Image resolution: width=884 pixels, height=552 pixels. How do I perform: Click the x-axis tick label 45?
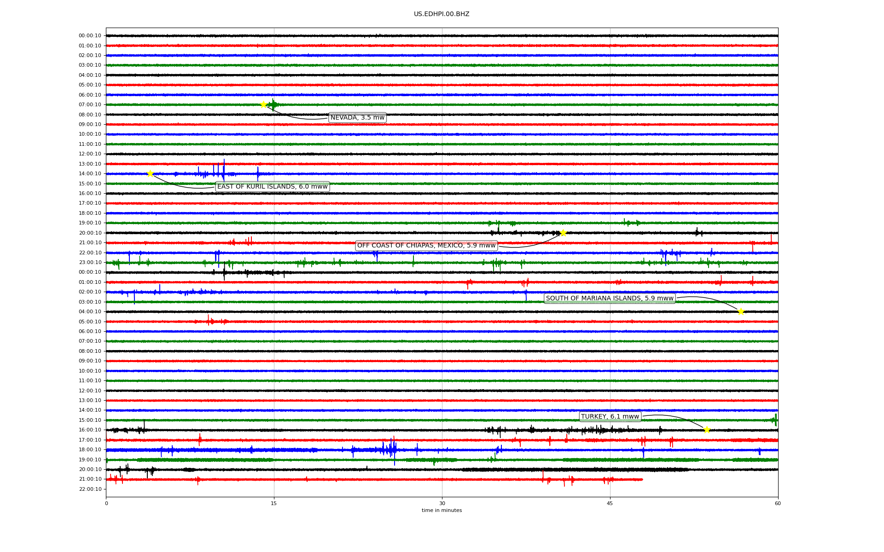click(610, 503)
